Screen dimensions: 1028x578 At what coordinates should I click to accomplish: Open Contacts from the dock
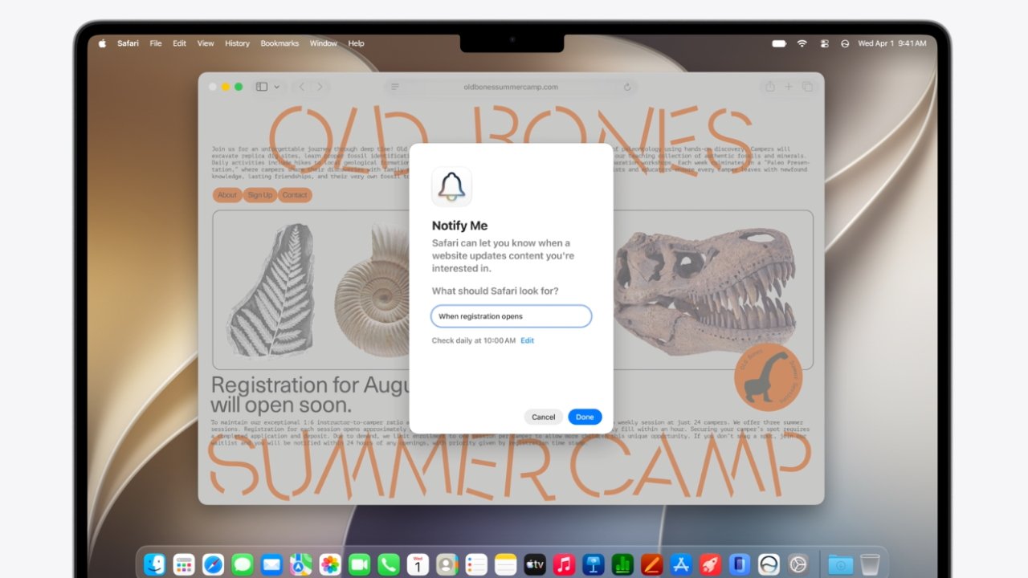click(x=447, y=564)
